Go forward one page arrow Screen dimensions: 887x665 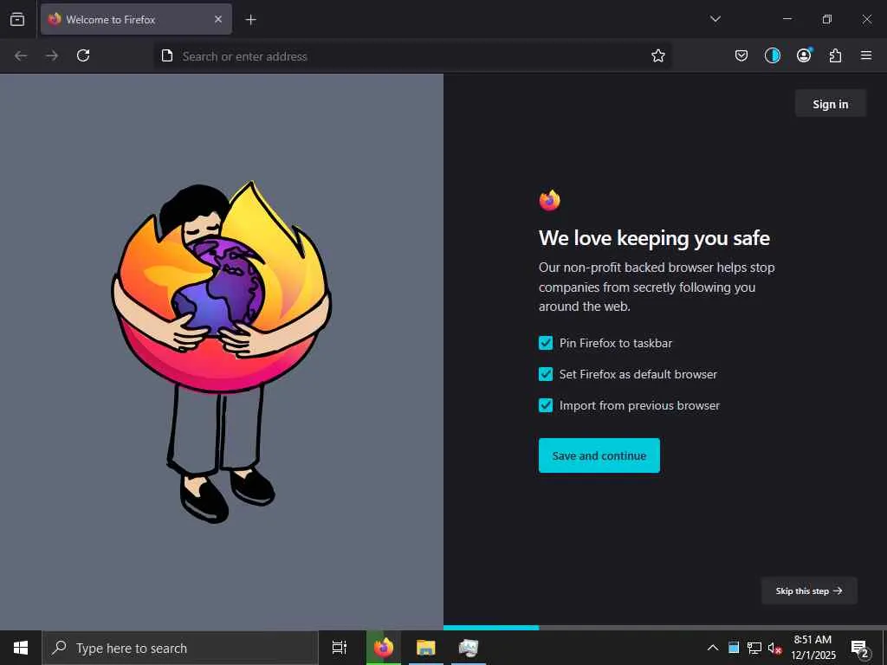(x=52, y=55)
